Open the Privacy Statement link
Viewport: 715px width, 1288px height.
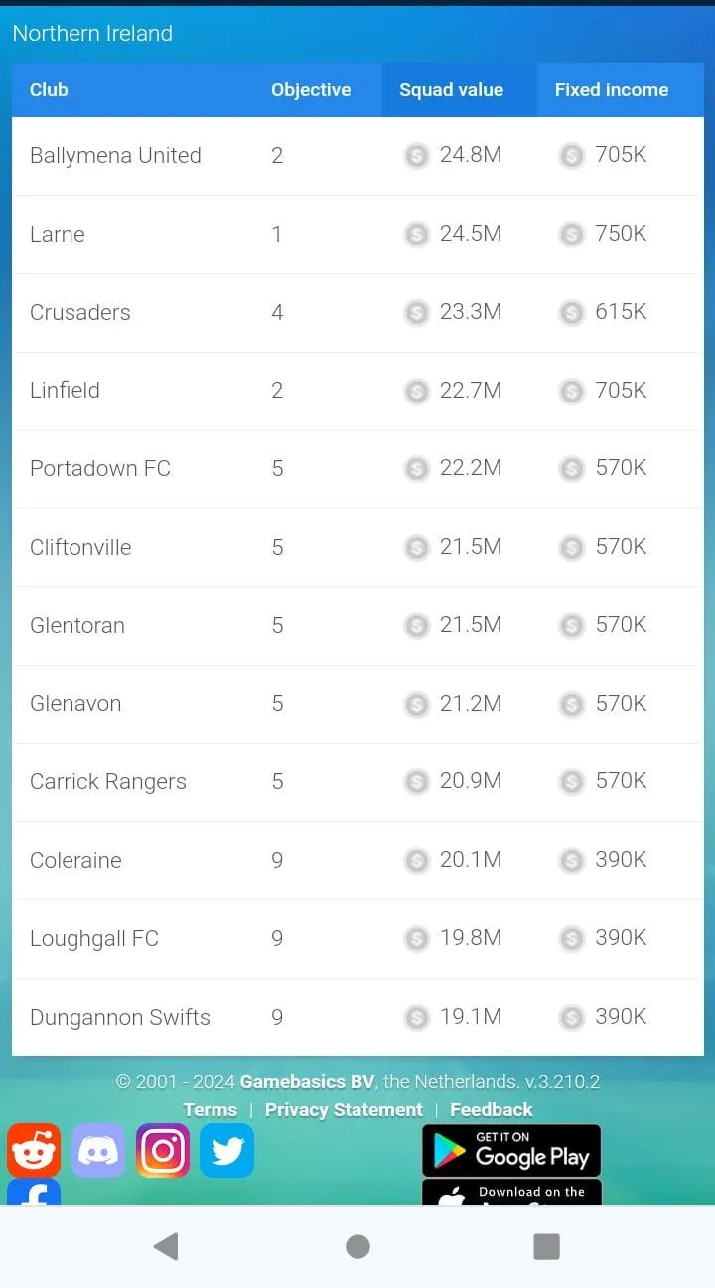344,1110
